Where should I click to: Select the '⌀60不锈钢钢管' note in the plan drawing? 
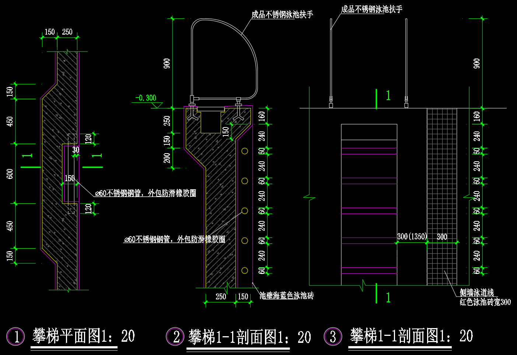(x=146, y=193)
